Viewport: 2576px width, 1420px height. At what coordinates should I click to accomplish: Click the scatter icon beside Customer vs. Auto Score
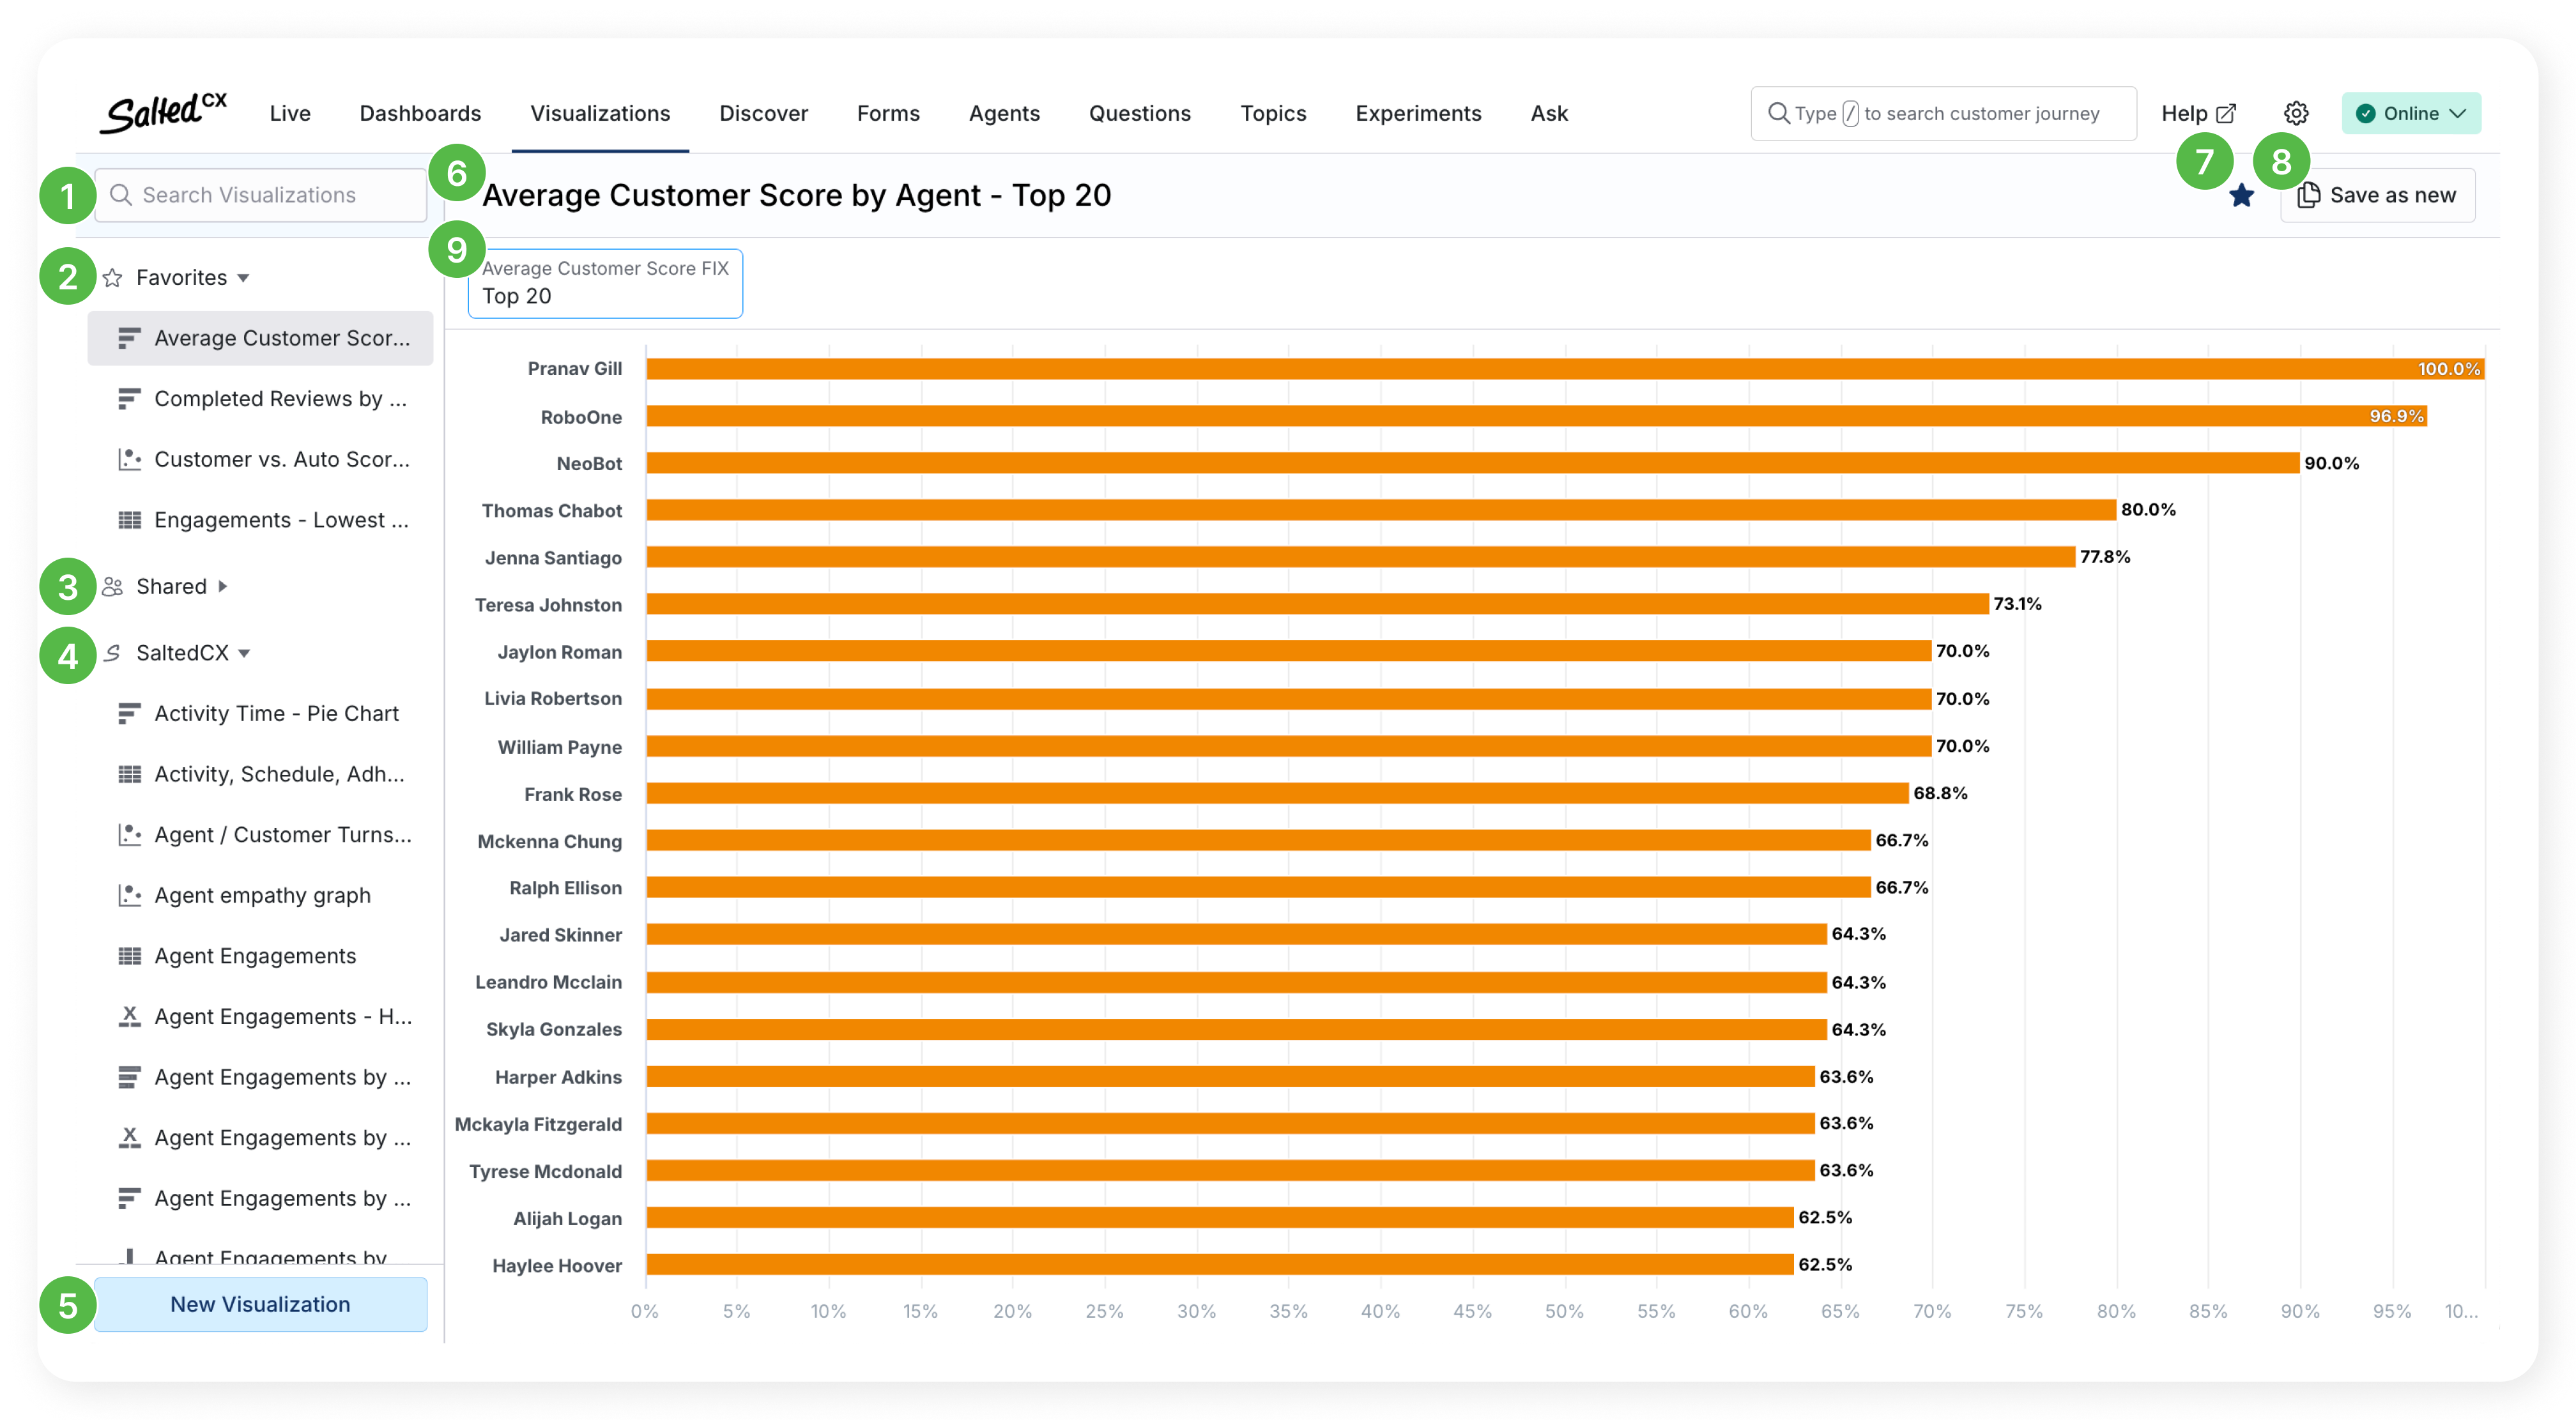pos(129,460)
